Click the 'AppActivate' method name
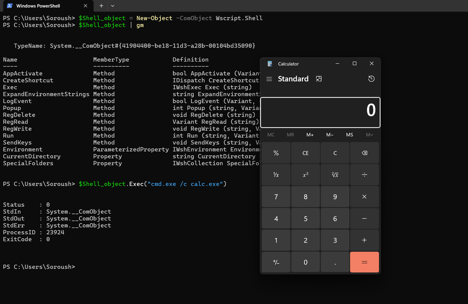The height and width of the screenshot is (304, 468). [23, 74]
